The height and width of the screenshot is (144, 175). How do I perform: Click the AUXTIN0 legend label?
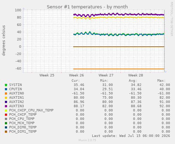click(x=17, y=93)
